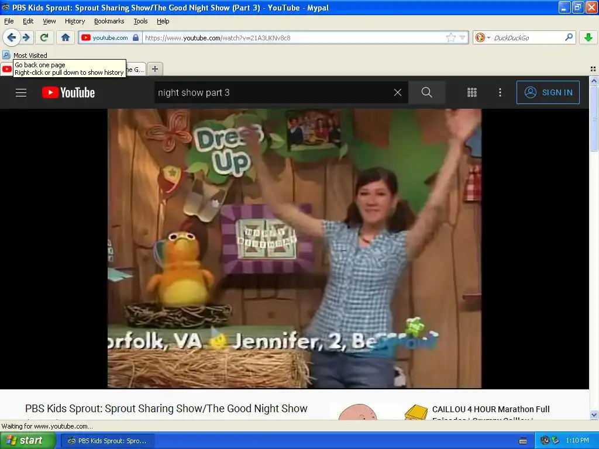Viewport: 599px width, 449px height.
Task: Open the Tools menu
Action: click(x=140, y=21)
